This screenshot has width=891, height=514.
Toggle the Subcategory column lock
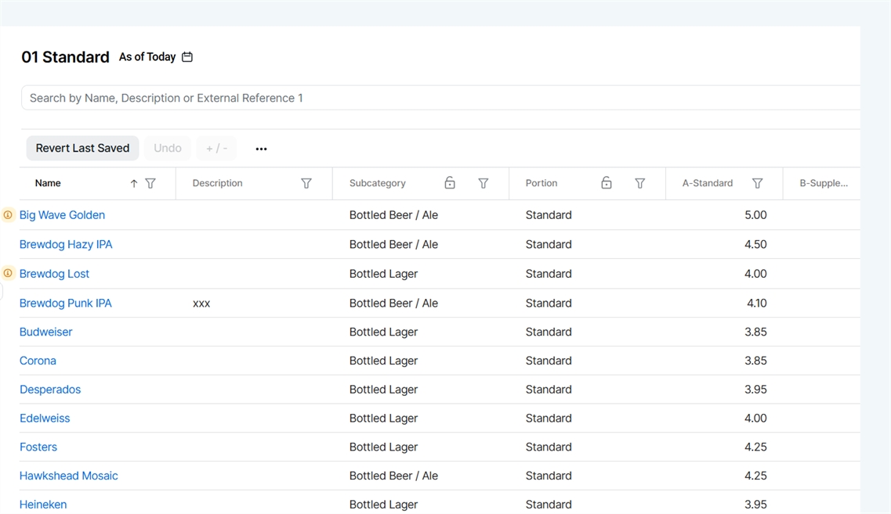pos(450,183)
